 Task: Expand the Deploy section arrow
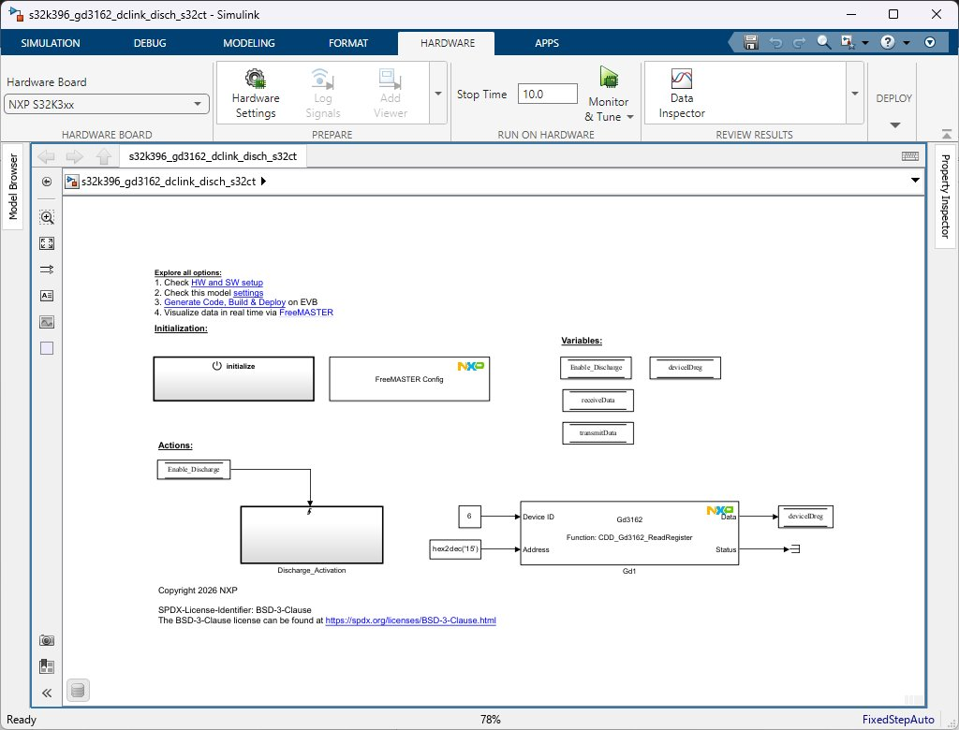click(x=894, y=124)
